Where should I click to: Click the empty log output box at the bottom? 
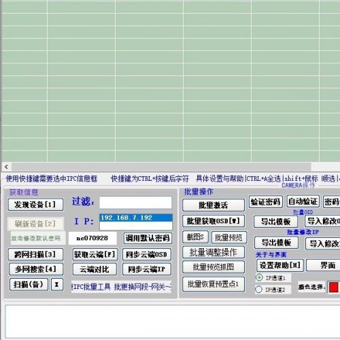click(x=172, y=322)
